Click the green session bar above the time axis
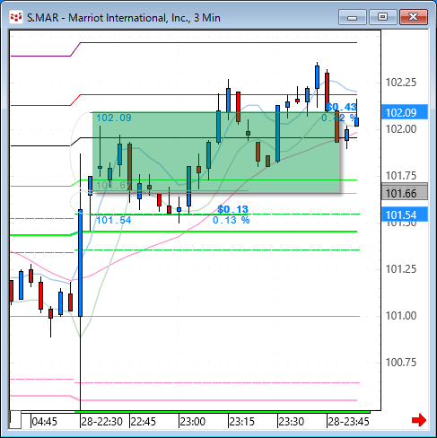The width and height of the screenshot is (437, 438). [x=222, y=412]
